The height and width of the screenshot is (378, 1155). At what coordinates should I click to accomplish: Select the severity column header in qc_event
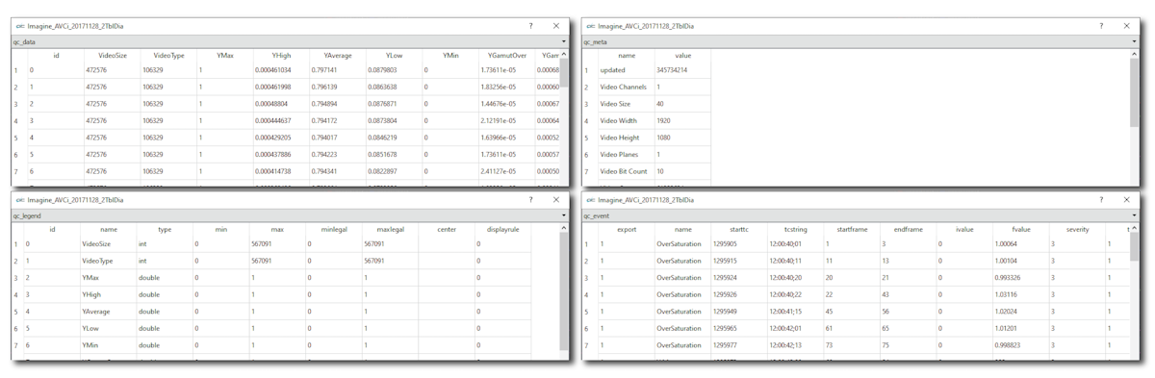[x=1077, y=230]
